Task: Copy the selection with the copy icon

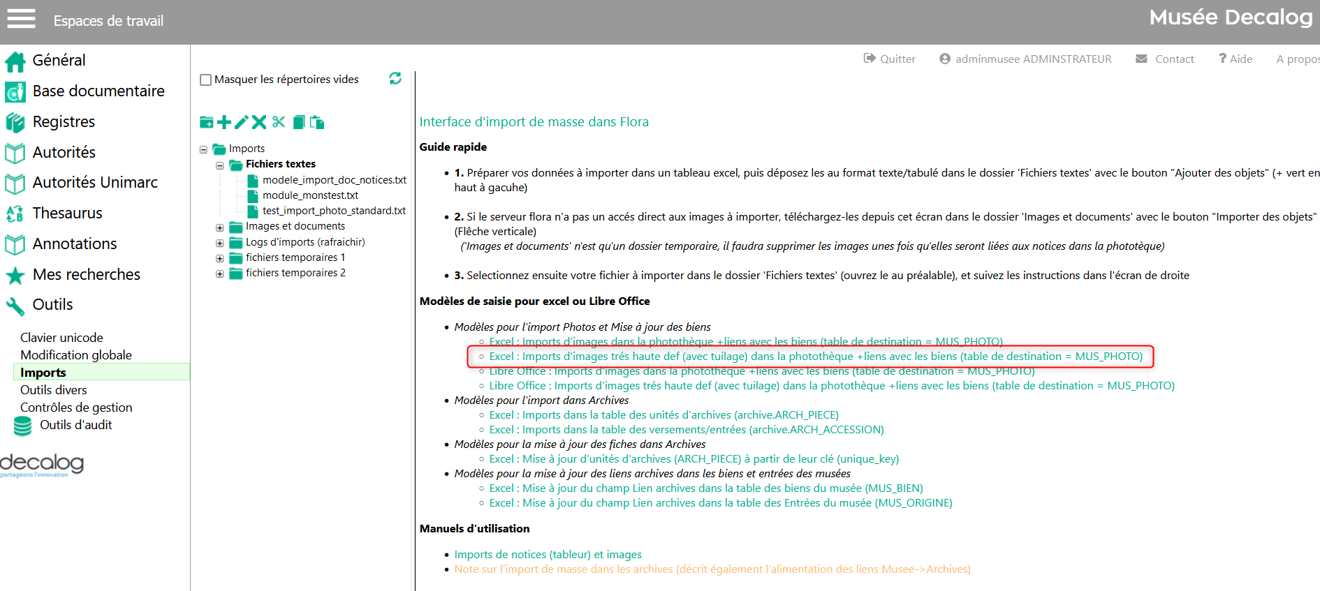Action: [x=299, y=122]
